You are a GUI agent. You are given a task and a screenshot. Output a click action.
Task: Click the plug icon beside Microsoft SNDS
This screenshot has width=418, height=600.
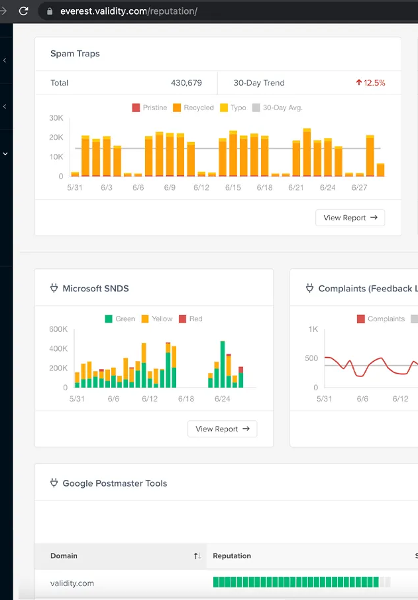coord(54,289)
